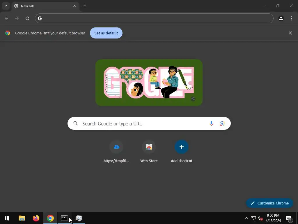Open Customize Chrome panel

(x=270, y=203)
